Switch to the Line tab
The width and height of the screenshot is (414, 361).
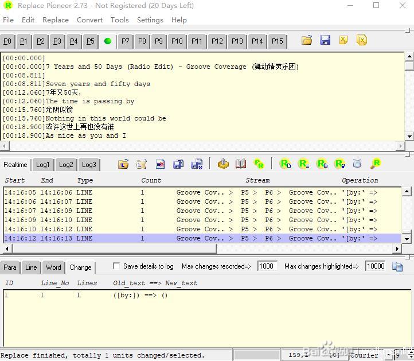(31, 267)
